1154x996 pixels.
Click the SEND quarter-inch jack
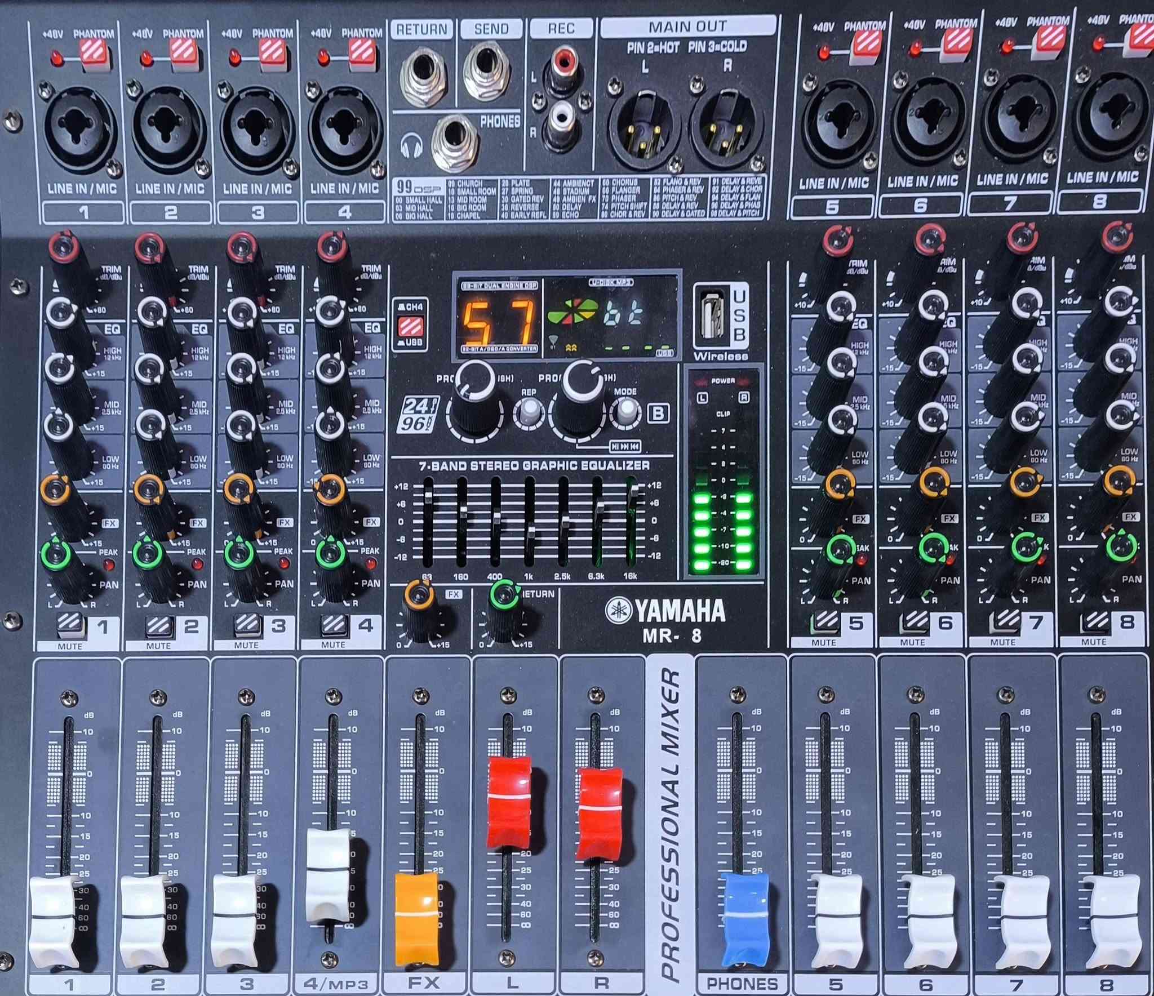[x=487, y=72]
